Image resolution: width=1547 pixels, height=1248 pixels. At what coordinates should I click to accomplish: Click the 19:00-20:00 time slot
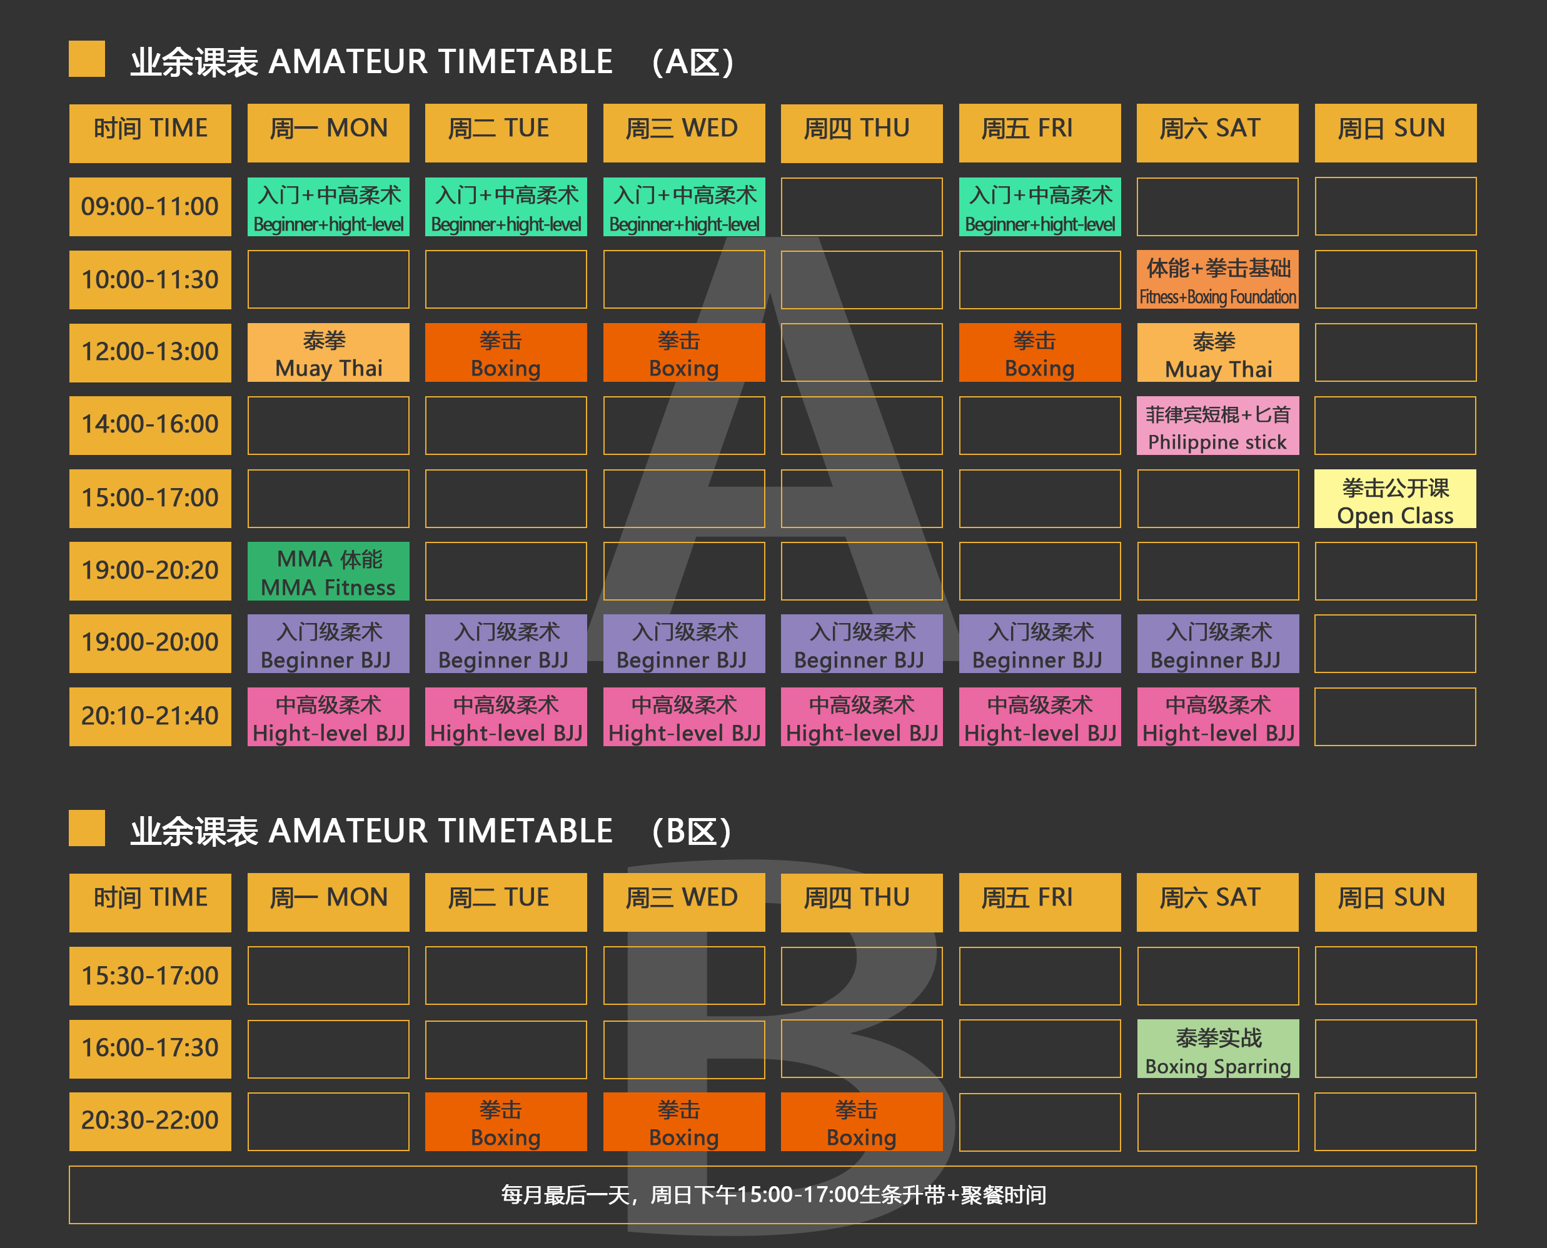150,644
